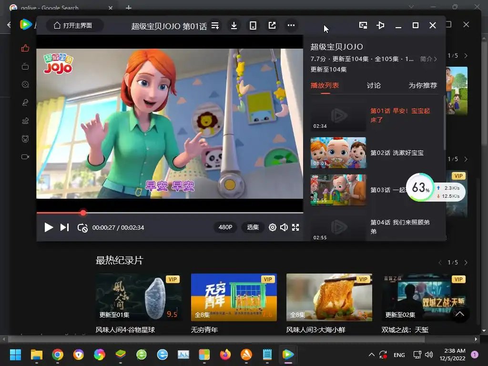Open the three-dots more options menu

click(291, 26)
